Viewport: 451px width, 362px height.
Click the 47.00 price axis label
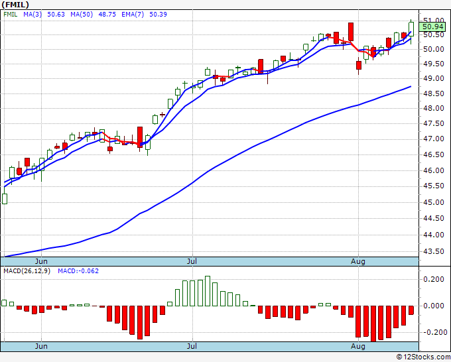[434, 139]
